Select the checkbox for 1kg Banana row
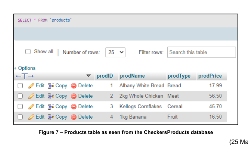The width and height of the screenshot is (249, 154). (x=20, y=117)
